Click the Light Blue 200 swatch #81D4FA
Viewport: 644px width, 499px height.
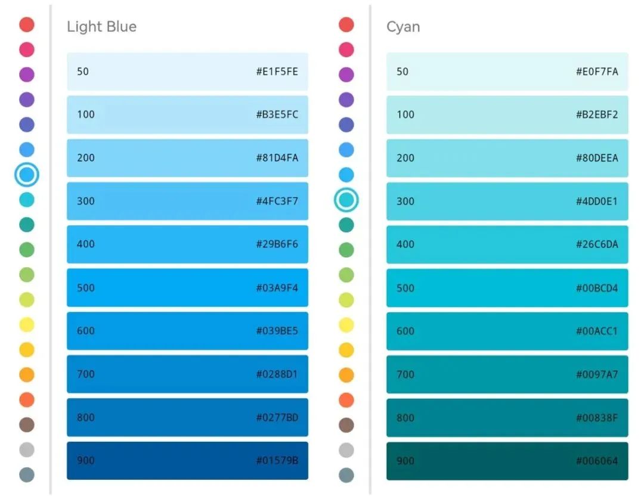tap(187, 158)
